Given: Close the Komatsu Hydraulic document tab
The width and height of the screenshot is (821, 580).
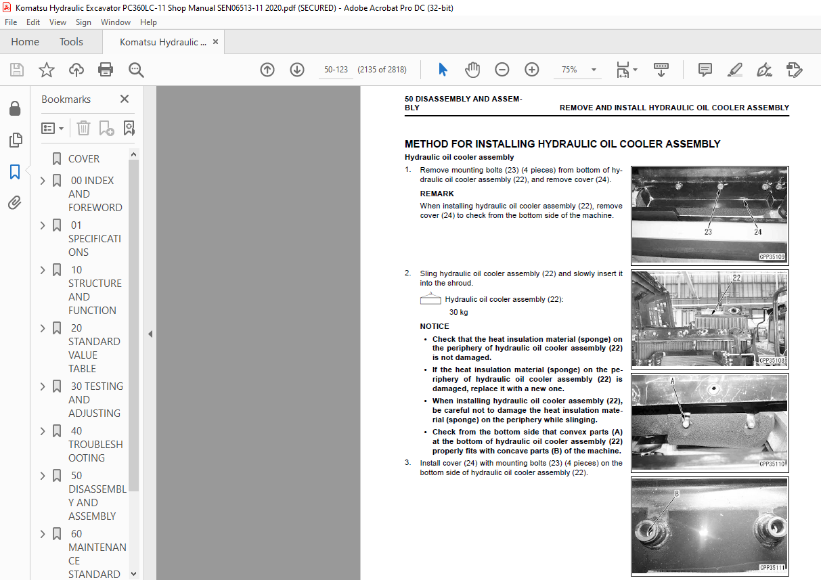Looking at the screenshot, I should [x=216, y=42].
